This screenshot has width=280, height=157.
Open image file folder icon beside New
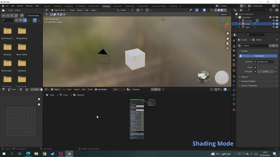click(x=42, y=89)
